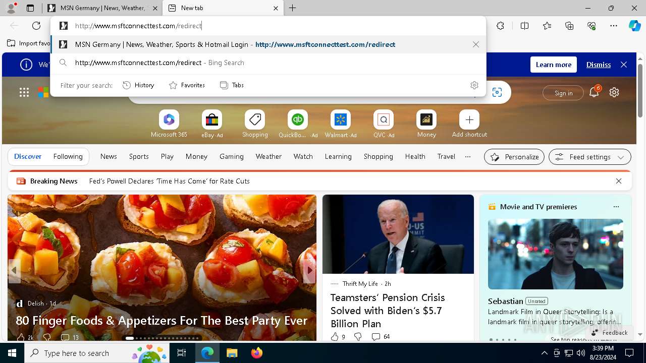Open notifications bell icon
The height and width of the screenshot is (363, 646).
point(594,92)
